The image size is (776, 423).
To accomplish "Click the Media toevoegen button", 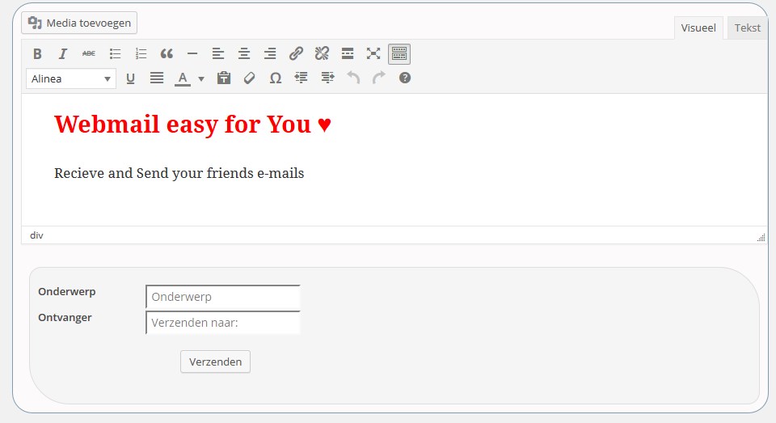I will coord(79,23).
